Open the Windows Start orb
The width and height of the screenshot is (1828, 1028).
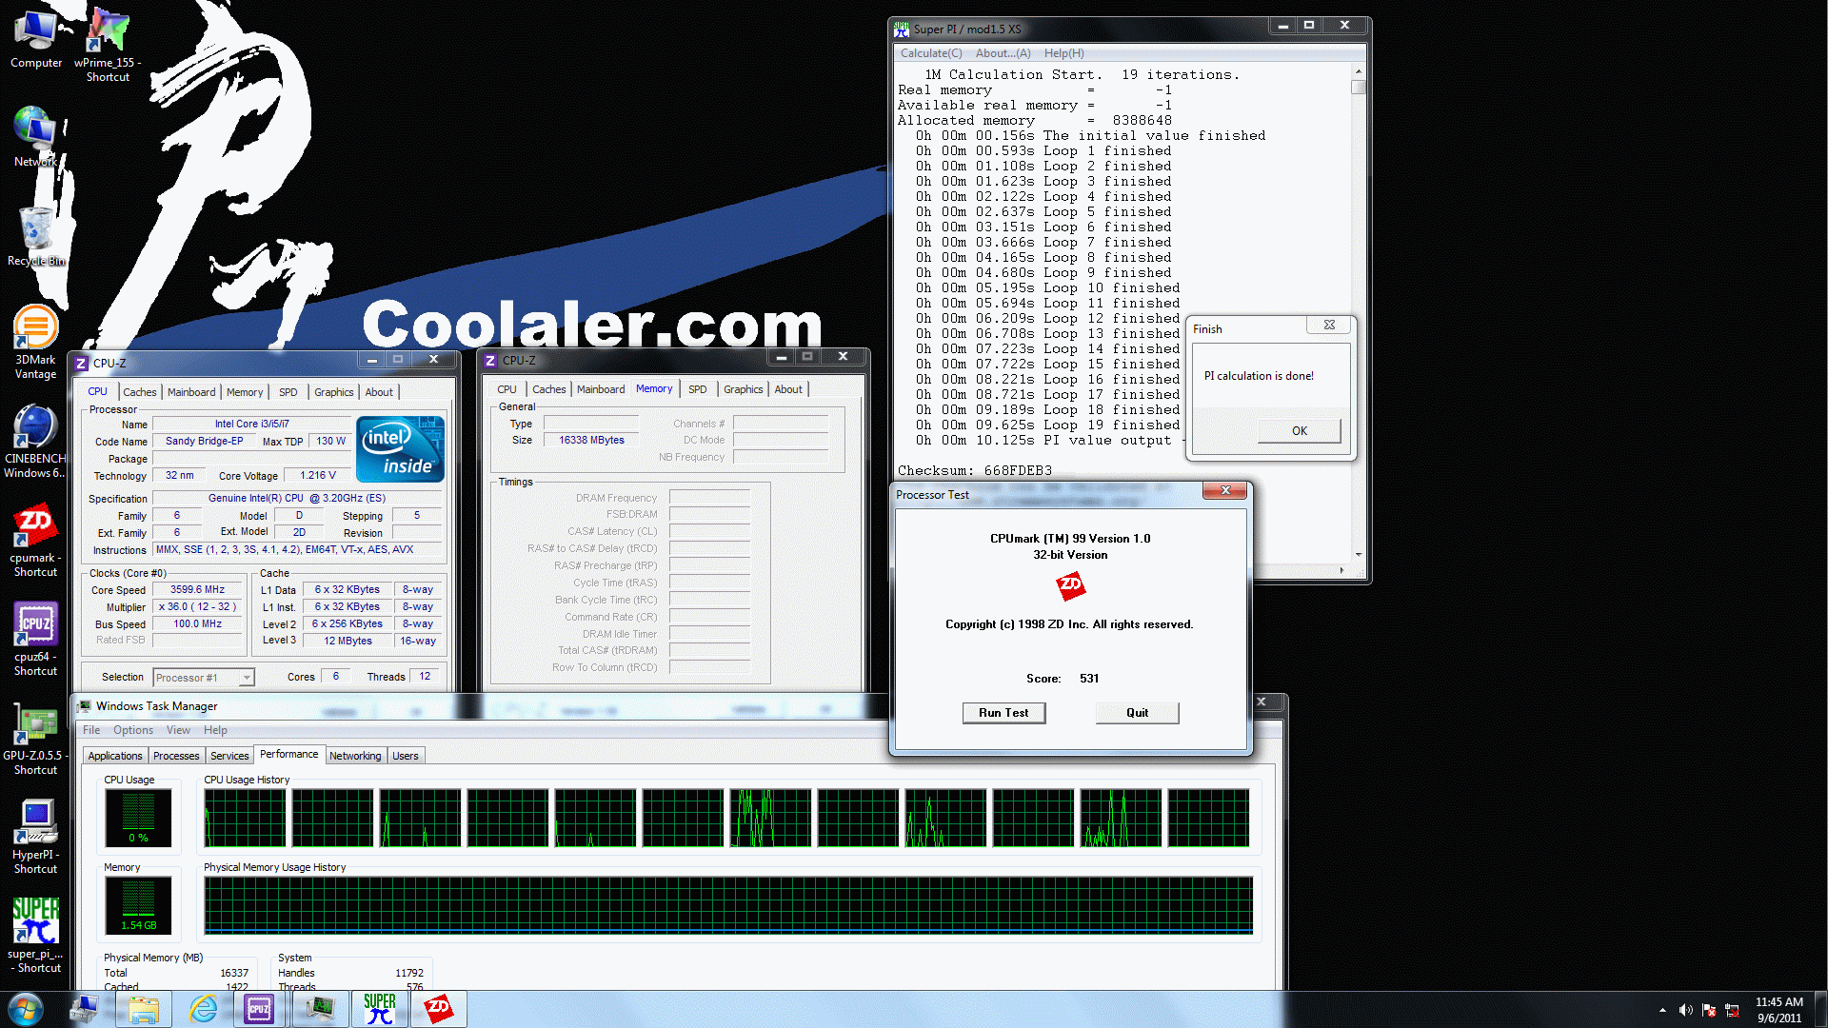point(26,1009)
